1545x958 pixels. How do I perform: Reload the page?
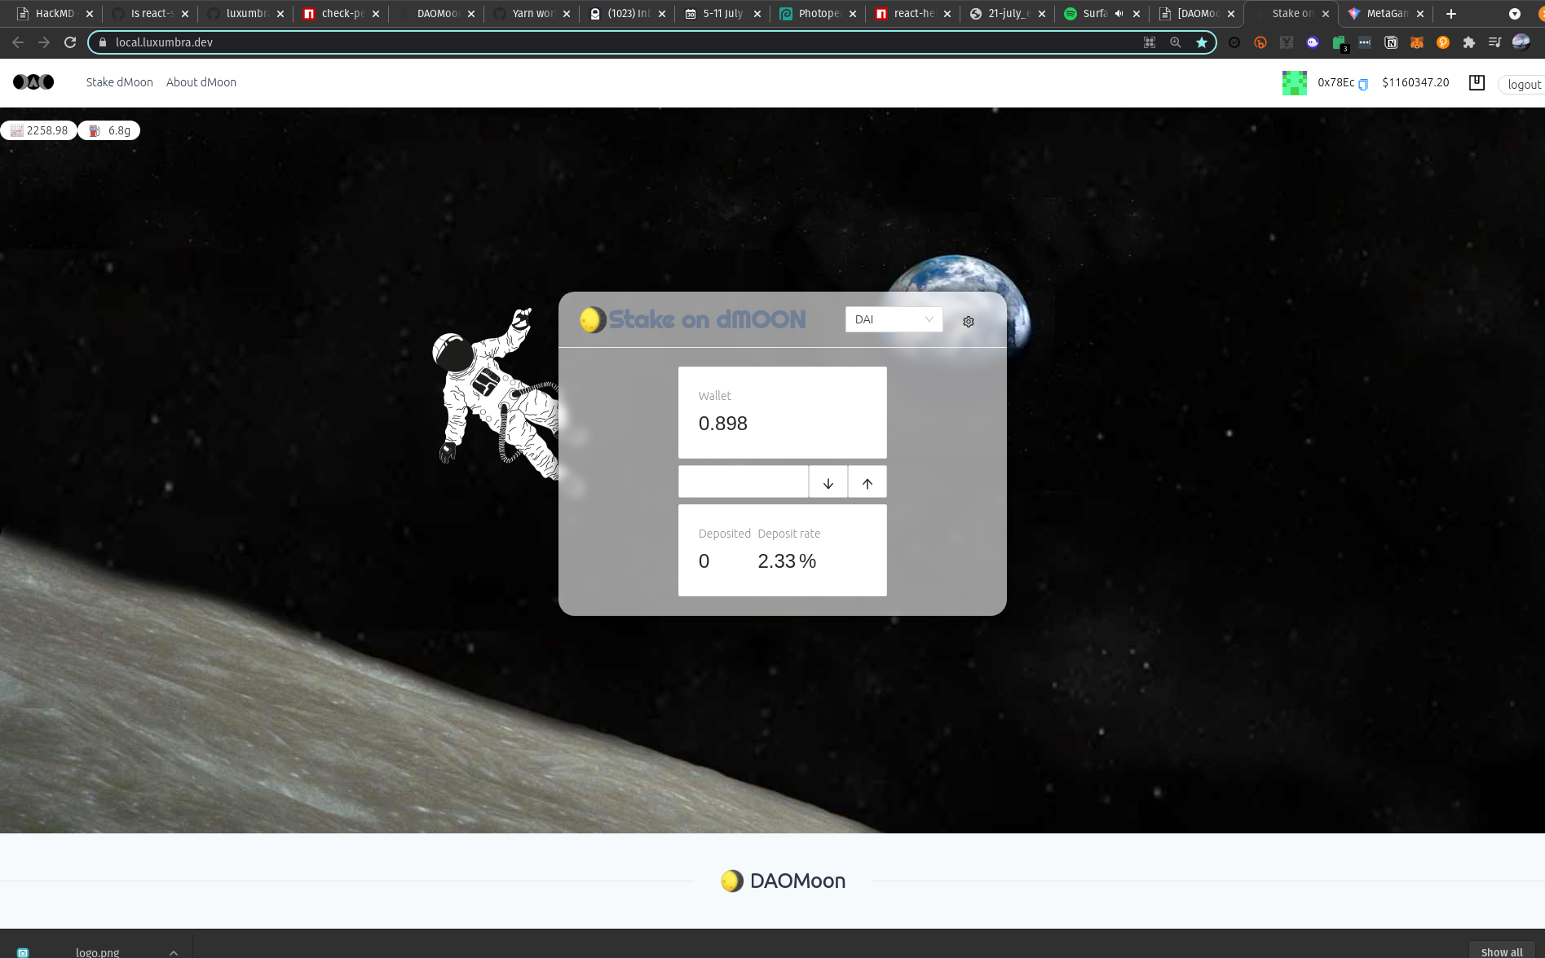pos(70,42)
